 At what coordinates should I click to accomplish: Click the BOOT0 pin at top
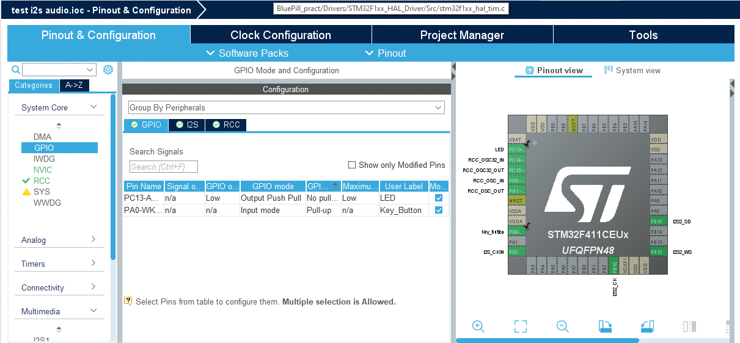[x=573, y=124]
